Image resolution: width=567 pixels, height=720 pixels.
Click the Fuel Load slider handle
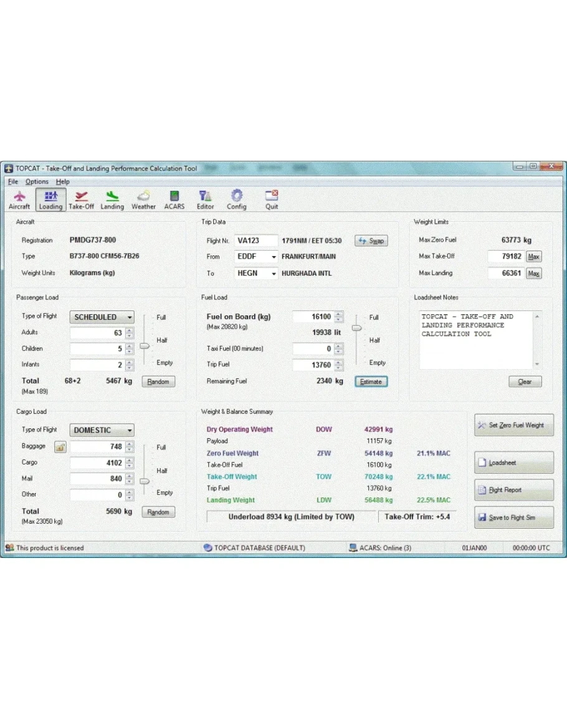click(357, 328)
